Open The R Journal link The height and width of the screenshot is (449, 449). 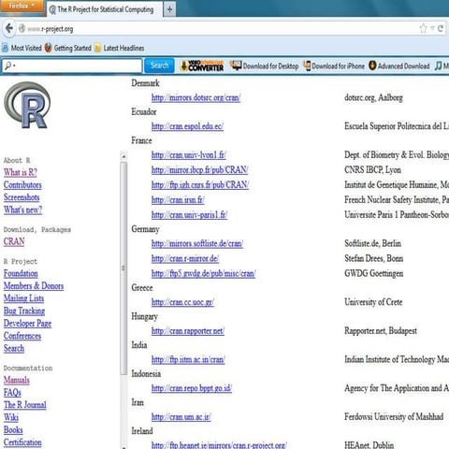pos(25,405)
